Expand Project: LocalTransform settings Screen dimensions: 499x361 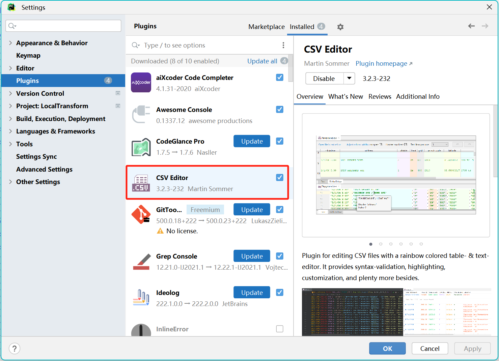[x=10, y=106]
